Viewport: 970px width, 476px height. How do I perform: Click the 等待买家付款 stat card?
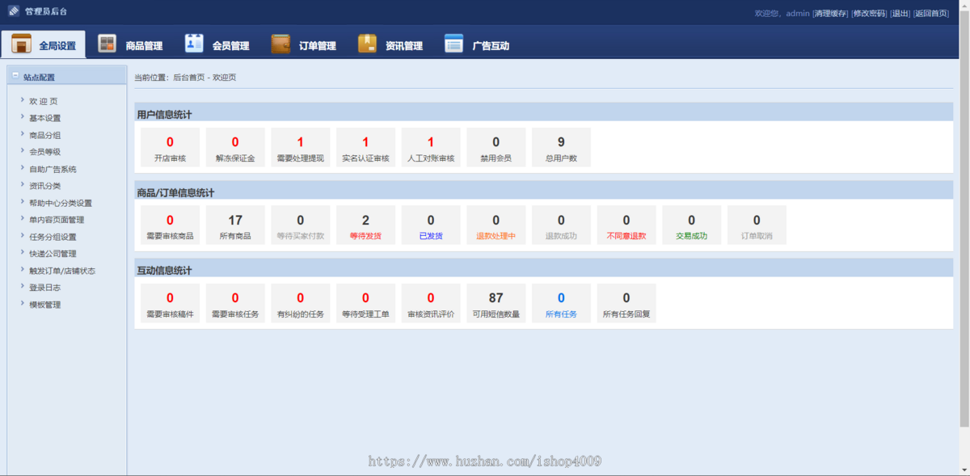301,225
